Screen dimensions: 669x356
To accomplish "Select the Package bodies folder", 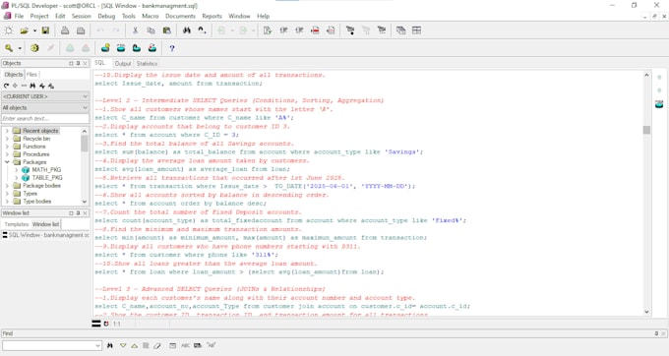I will click(x=41, y=186).
